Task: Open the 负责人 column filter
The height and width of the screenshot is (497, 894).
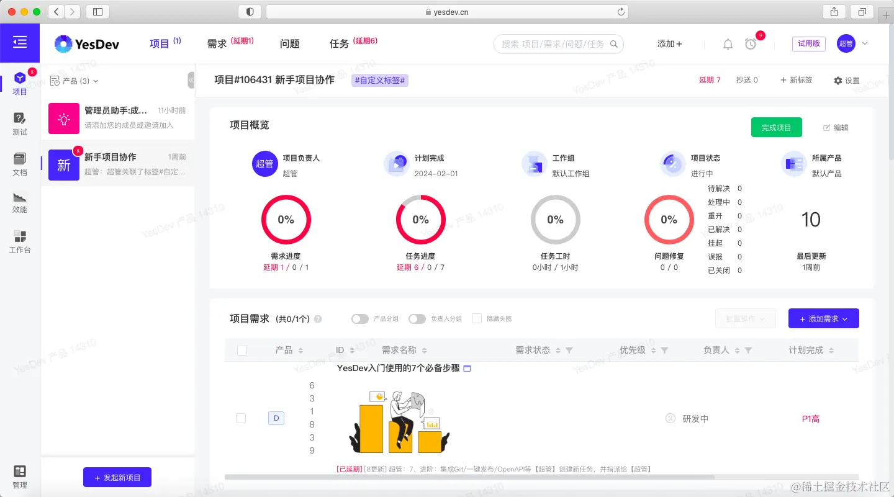Action: 748,351
